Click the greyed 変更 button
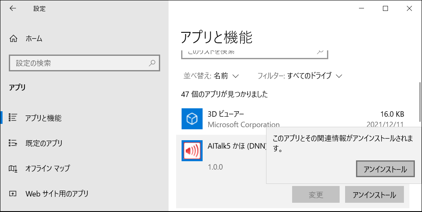The width and height of the screenshot is (422, 212). pyautogui.click(x=316, y=194)
